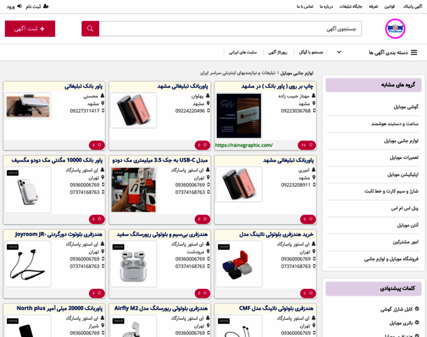427x337 pixels.
Task: Select پنل اس ام اس category
Action: point(405,208)
